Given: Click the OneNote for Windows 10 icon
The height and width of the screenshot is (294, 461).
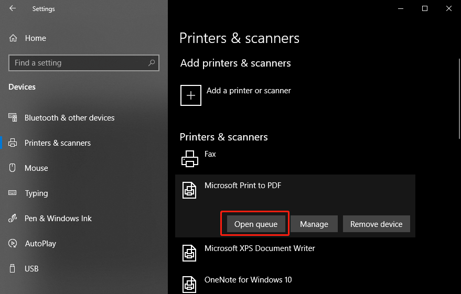Looking at the screenshot, I should coord(189,284).
